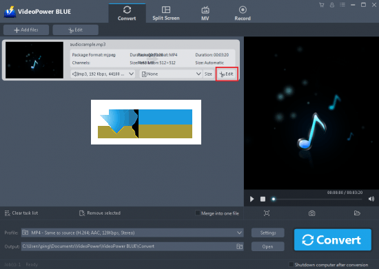Open the Profile MP4 format dropdown
The height and width of the screenshot is (269, 379).
coord(132,233)
